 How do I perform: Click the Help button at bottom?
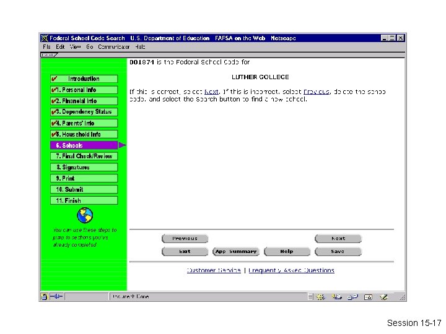click(x=287, y=251)
